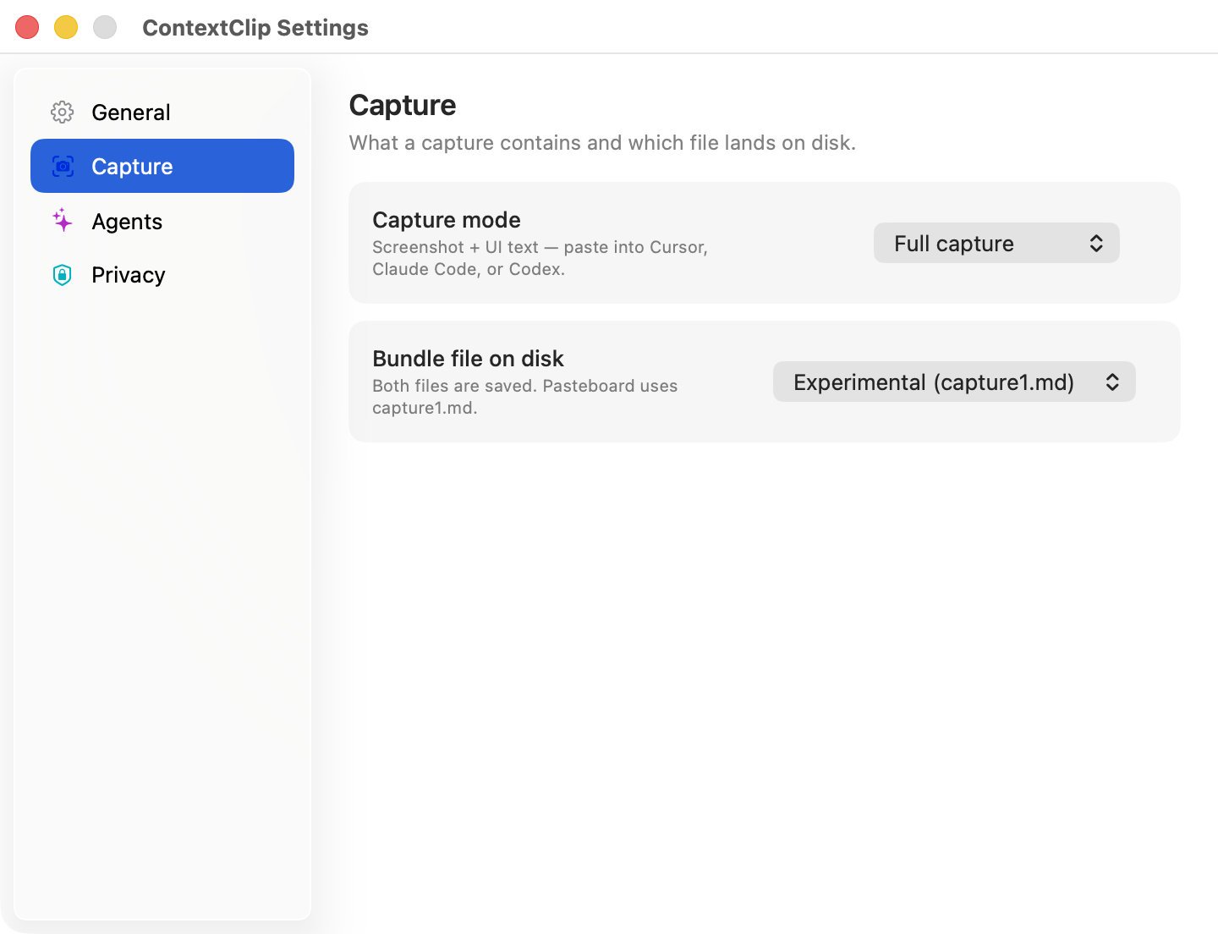This screenshot has height=934, width=1218.
Task: Open the Full capture mode dropdown
Action: [996, 243]
